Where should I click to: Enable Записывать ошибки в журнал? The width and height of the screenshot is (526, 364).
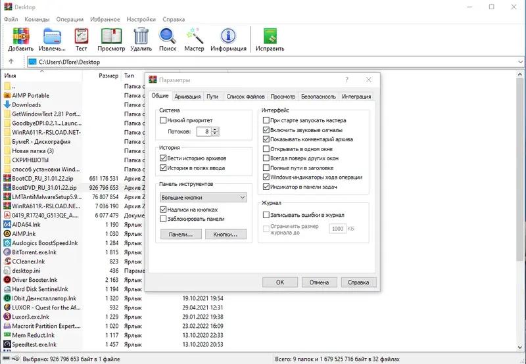click(x=266, y=215)
